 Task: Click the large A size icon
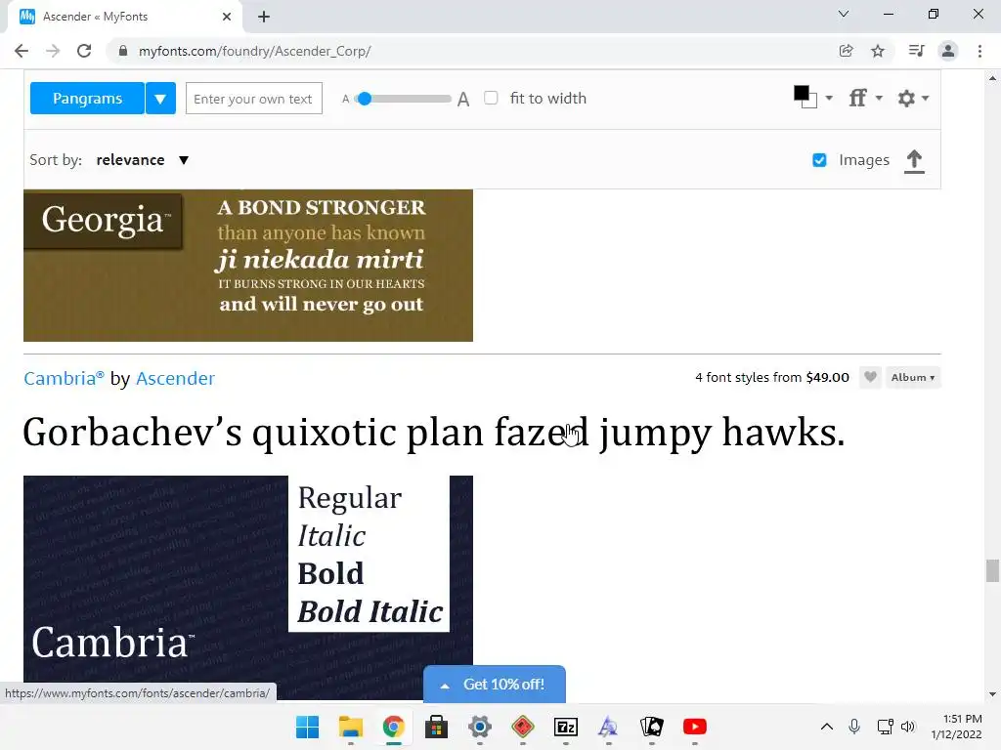(x=463, y=99)
